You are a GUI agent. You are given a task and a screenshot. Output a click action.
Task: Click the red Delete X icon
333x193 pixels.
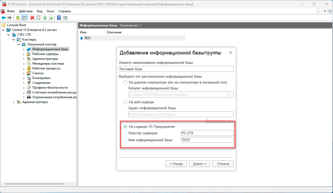coord(32,18)
